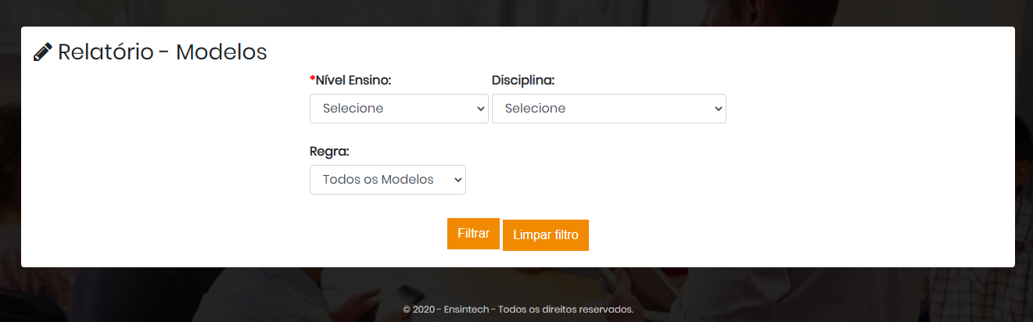This screenshot has height=322, width=1033.
Task: Click the red required asterisk before Nível Ensino
Action: point(313,79)
